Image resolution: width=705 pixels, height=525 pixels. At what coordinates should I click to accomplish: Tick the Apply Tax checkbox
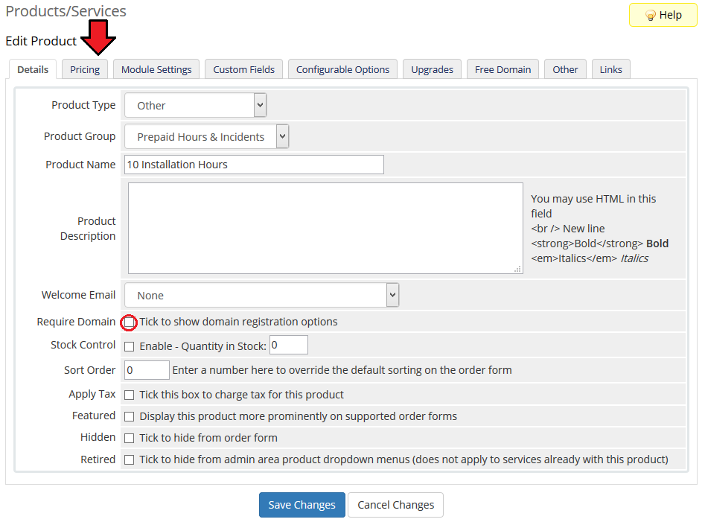129,395
